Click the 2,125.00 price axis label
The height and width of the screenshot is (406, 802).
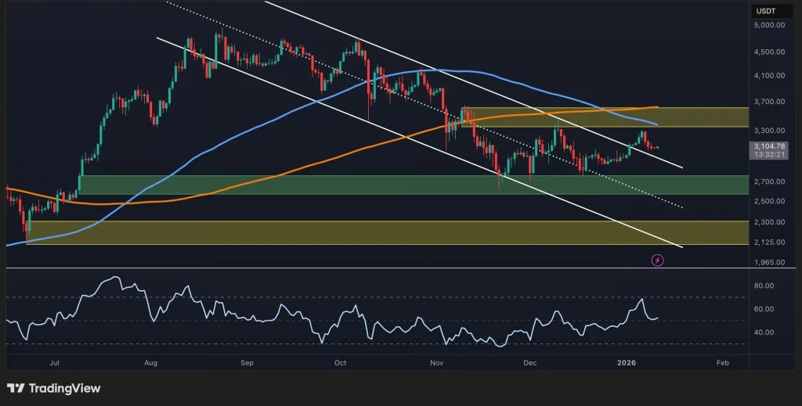click(x=769, y=242)
